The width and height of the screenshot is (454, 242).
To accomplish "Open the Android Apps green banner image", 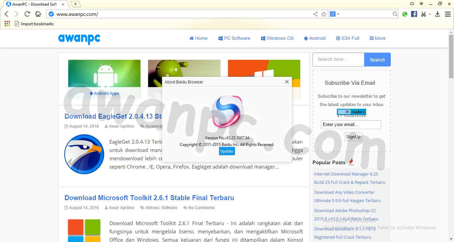I will coord(104,73).
